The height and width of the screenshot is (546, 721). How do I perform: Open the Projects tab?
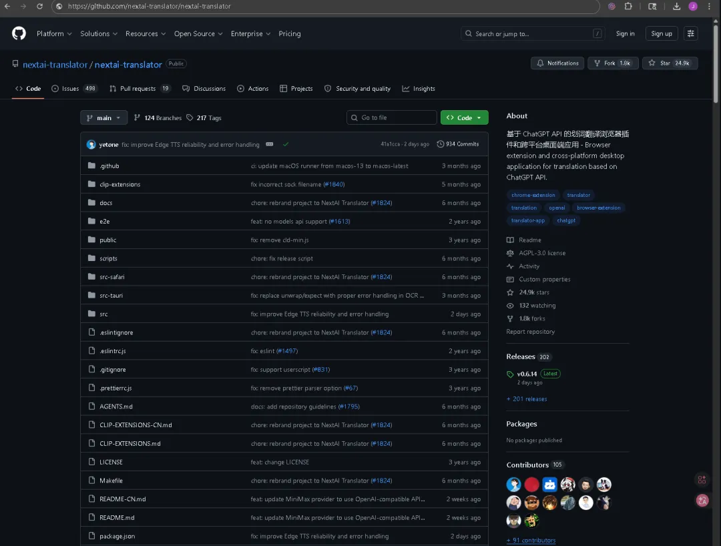[x=296, y=88]
